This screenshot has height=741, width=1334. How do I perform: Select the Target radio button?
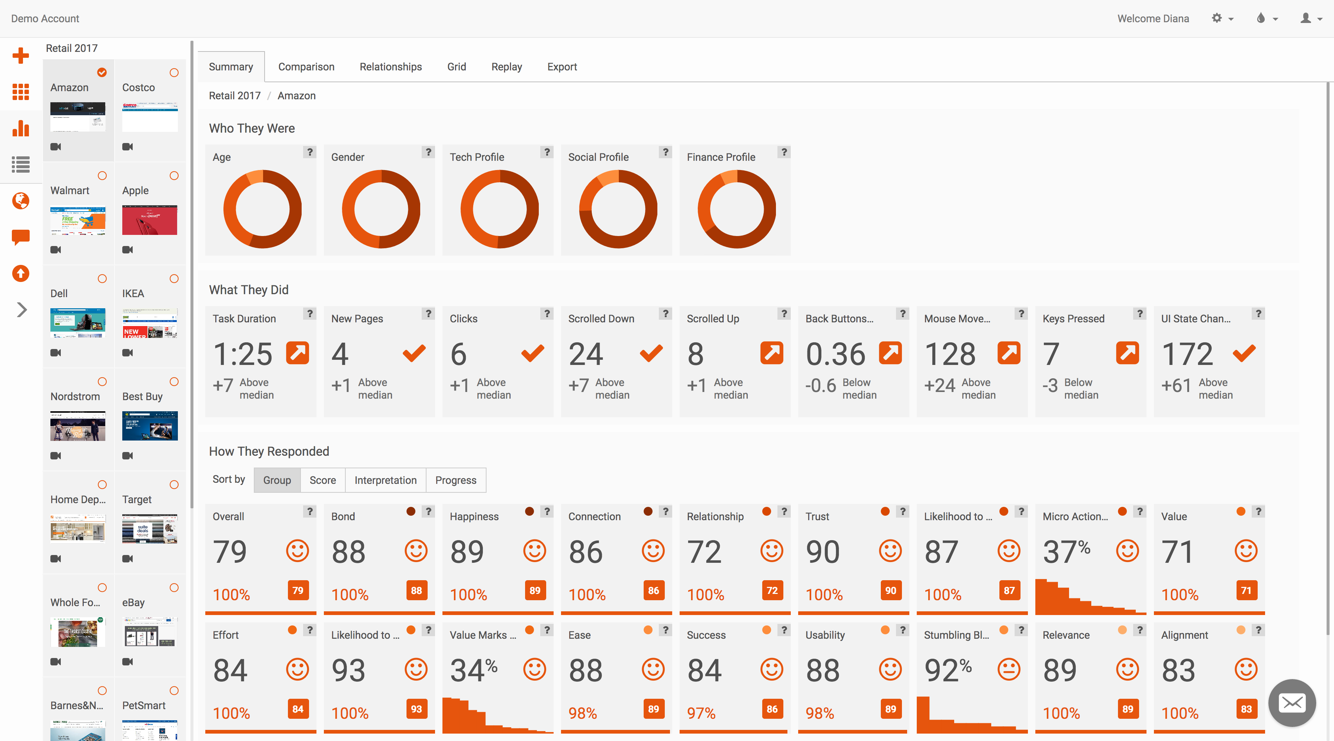pos(174,485)
